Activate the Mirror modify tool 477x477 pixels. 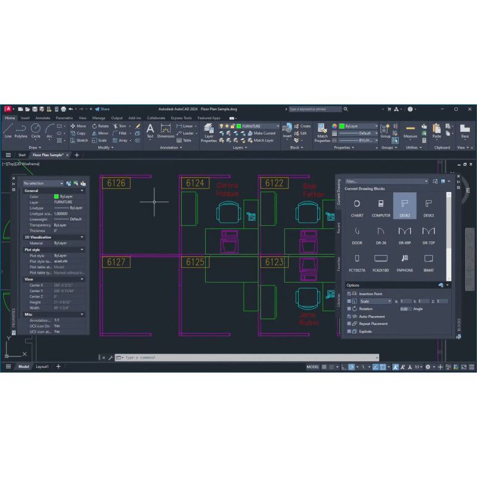point(100,134)
